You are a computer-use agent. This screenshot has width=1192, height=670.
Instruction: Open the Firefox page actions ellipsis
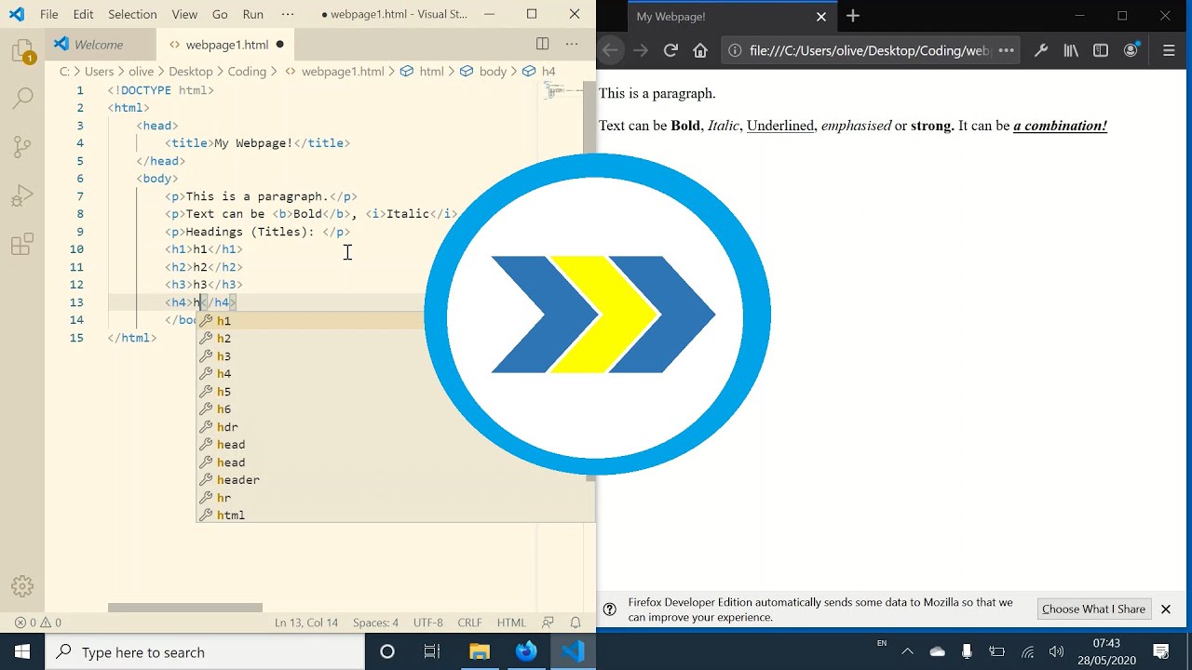1006,50
